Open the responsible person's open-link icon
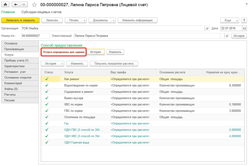This screenshot has height=166, width=249. click(227, 36)
